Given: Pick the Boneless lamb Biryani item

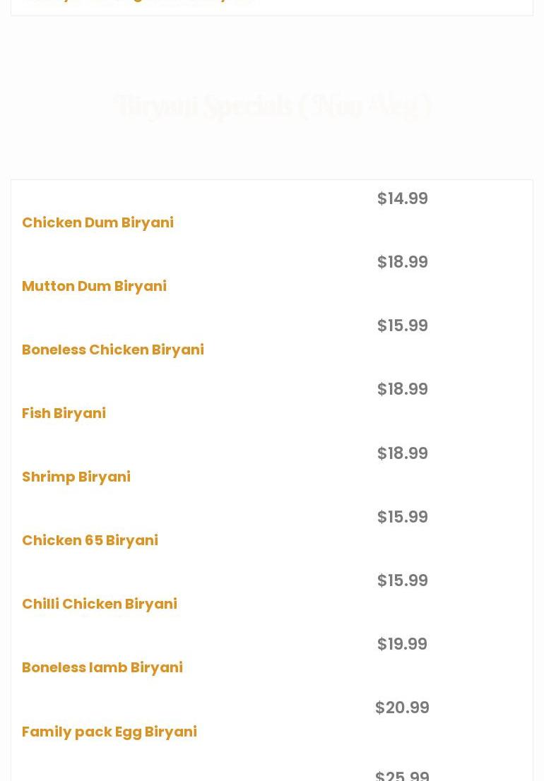Looking at the screenshot, I should click(102, 667).
